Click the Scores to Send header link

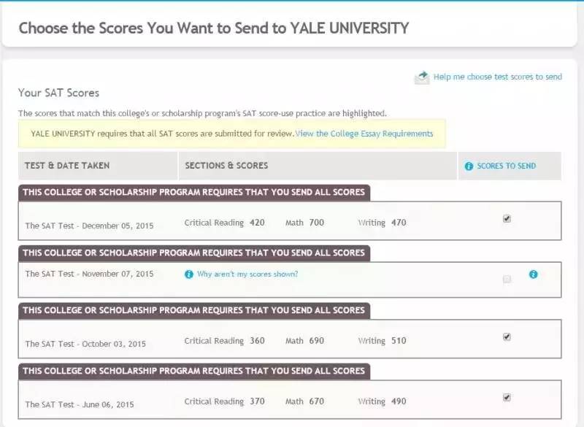tap(506, 166)
